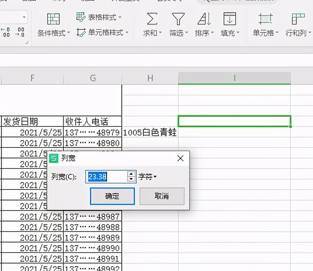Screen dimensions: 313x271
Task: Click the 单元格 cells icon
Action: (x=266, y=19)
